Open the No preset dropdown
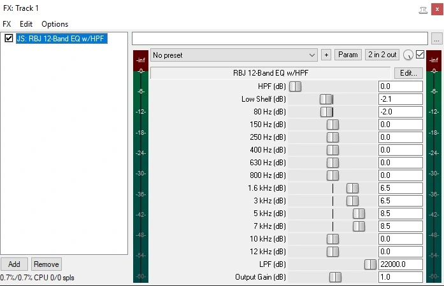The width and height of the screenshot is (444, 286). (234, 55)
